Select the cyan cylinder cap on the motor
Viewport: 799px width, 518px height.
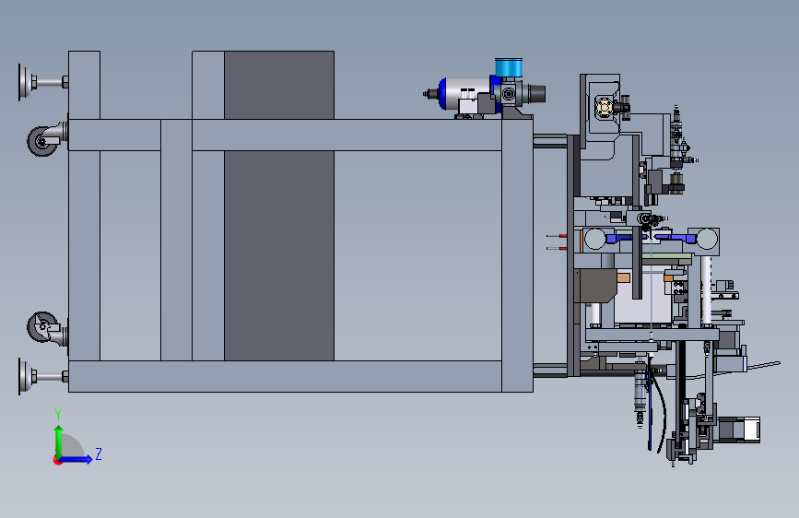coord(509,67)
